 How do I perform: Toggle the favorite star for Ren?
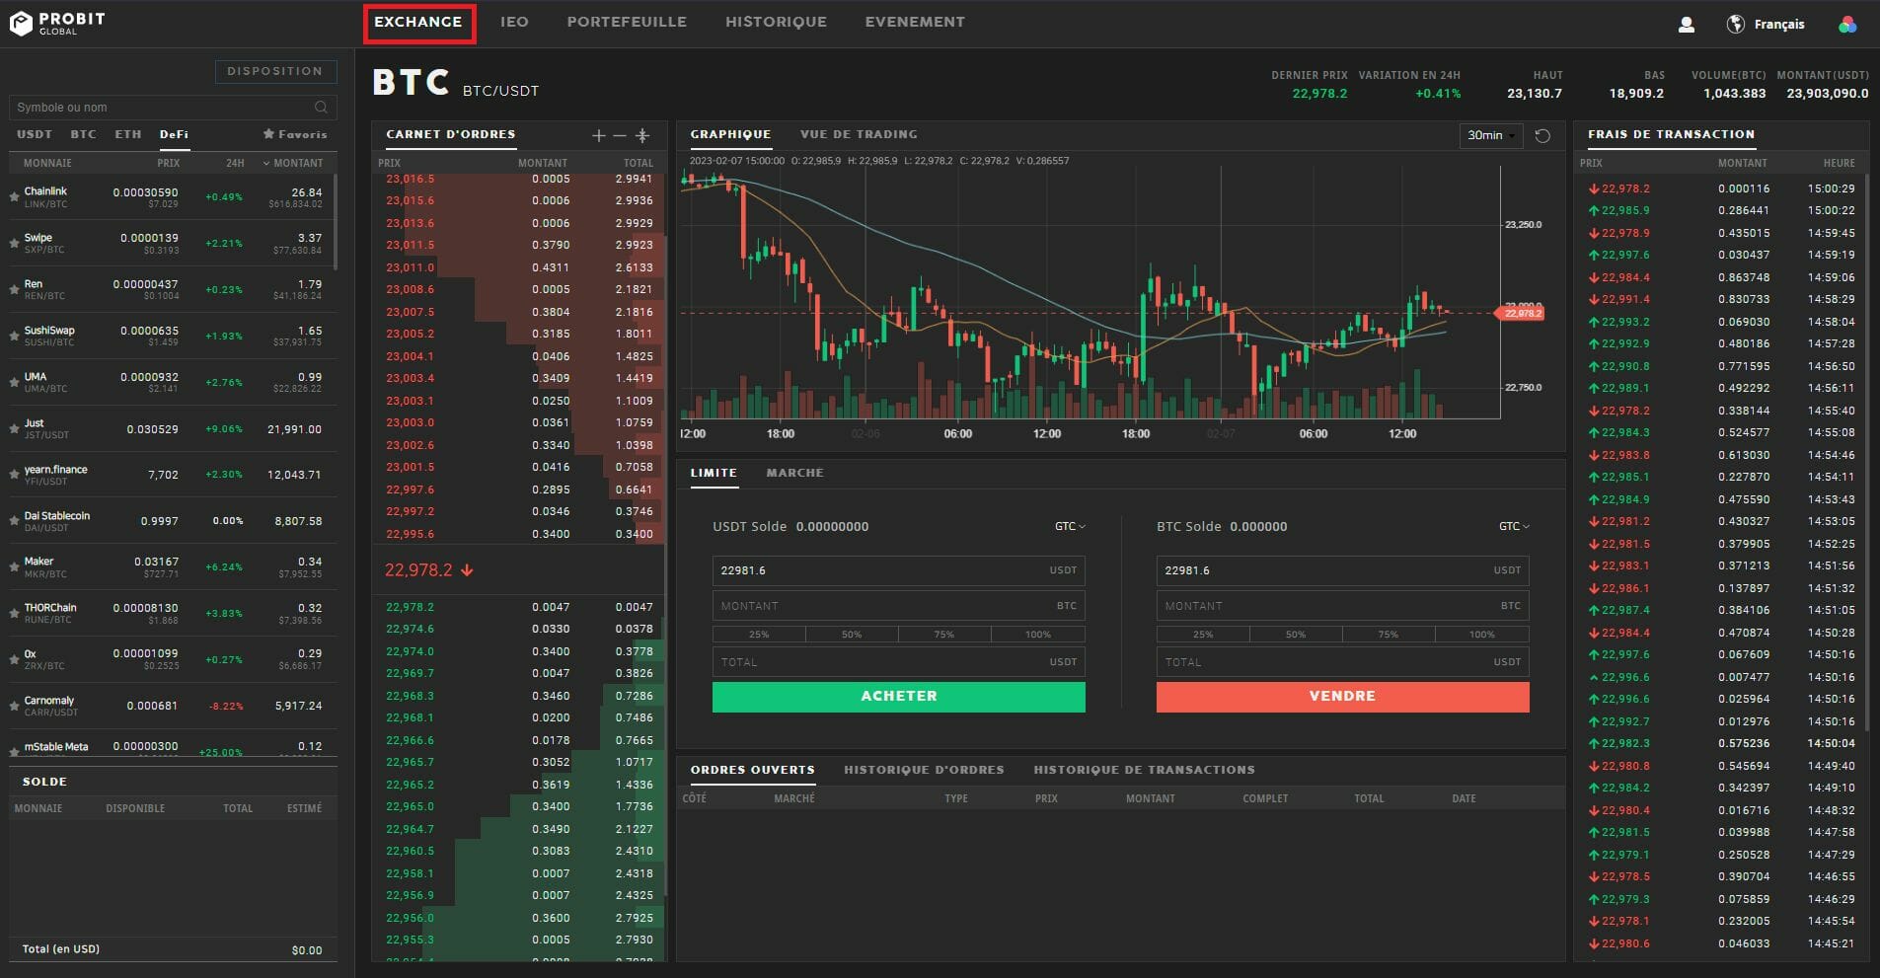click(x=15, y=289)
